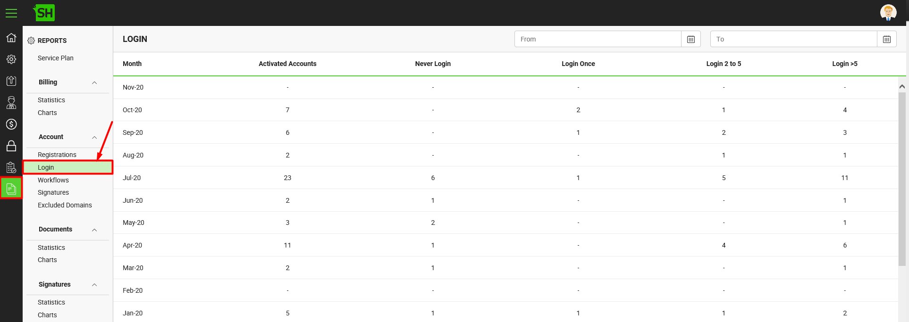Open the hamburger menu
The image size is (909, 322).
point(11,13)
